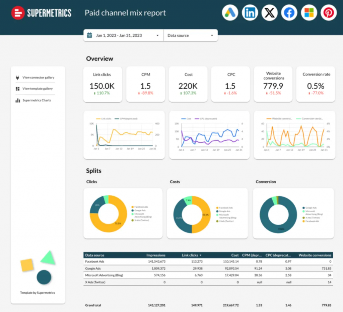Click the website conversions value 731.85

tap(327, 269)
